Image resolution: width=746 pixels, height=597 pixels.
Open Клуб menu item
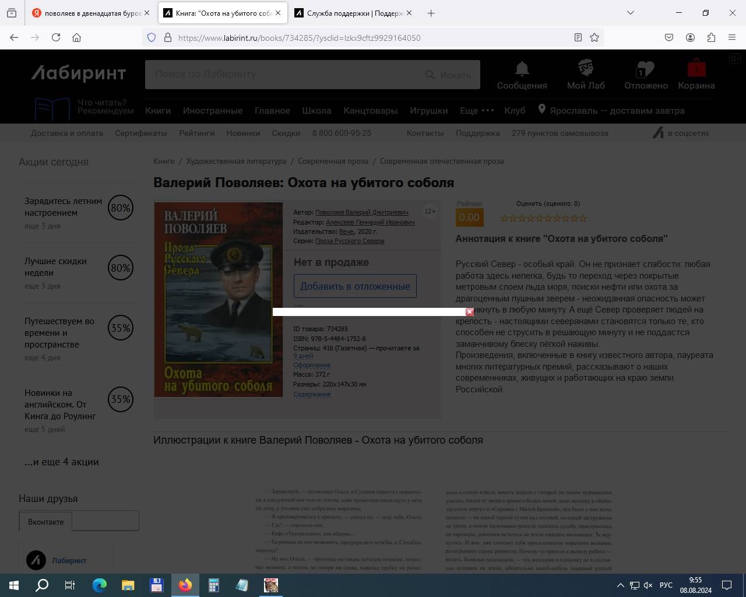515,111
